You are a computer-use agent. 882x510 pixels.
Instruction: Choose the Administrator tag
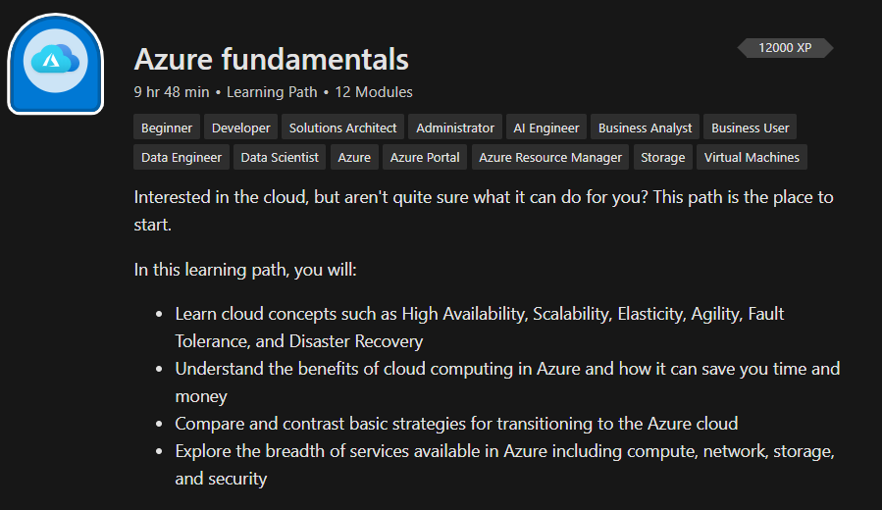(455, 127)
